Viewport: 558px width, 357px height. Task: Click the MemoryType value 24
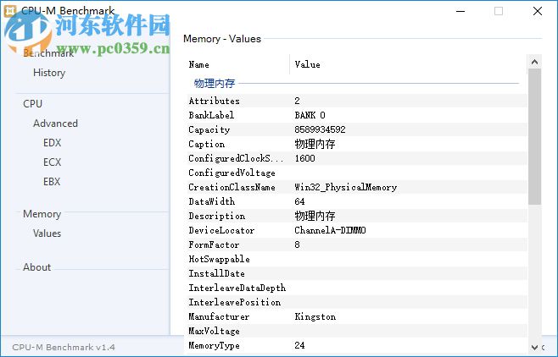[299, 345]
